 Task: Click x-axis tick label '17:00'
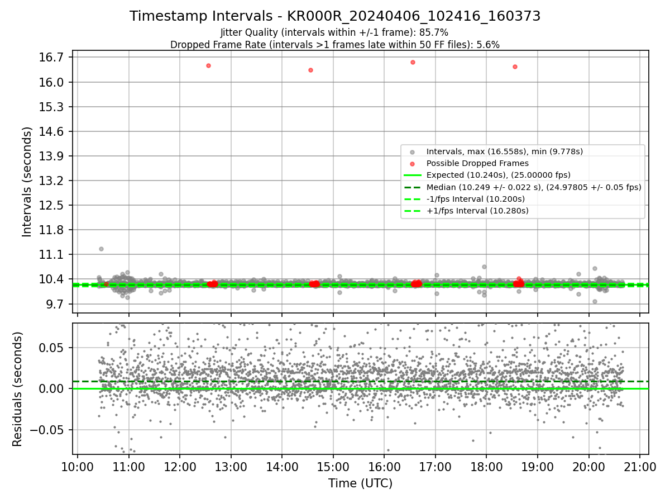click(x=435, y=467)
